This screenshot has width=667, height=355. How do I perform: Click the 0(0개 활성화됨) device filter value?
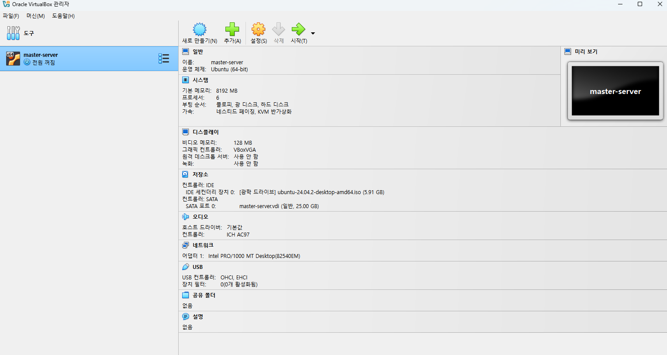[x=239, y=285]
